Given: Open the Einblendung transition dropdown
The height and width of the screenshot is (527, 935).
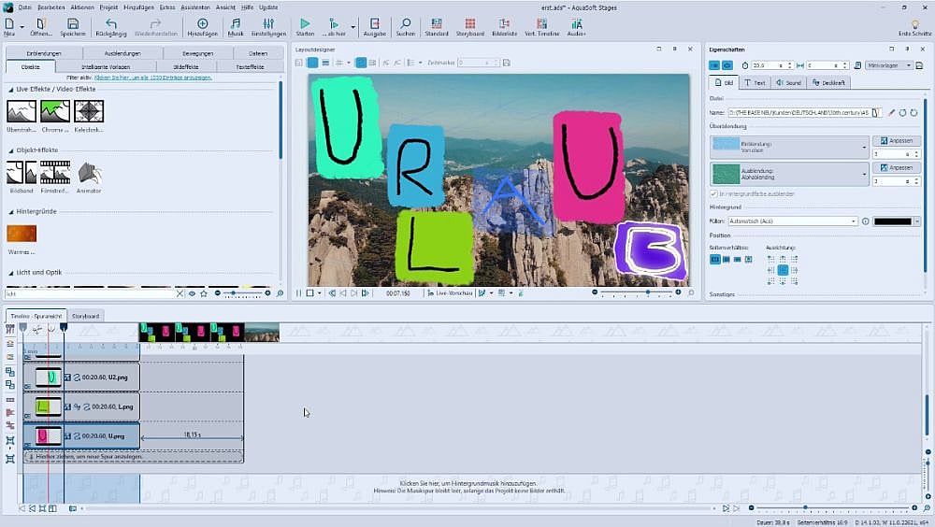Looking at the screenshot, I should [x=865, y=147].
